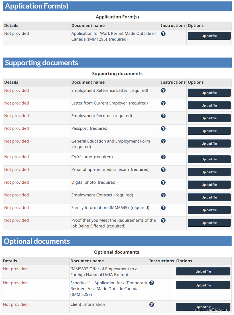Open help icon for Employment Records
The height and width of the screenshot is (315, 234).
coord(163,116)
